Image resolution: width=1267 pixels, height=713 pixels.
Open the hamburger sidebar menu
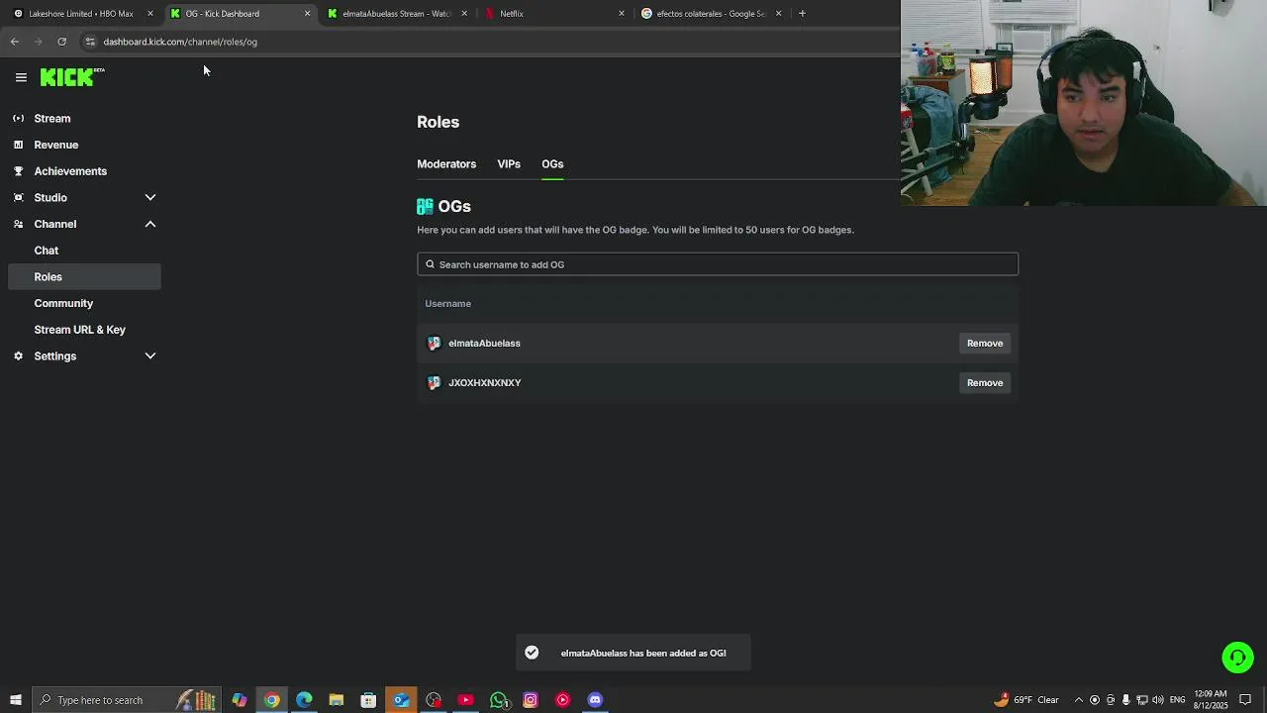(x=21, y=77)
